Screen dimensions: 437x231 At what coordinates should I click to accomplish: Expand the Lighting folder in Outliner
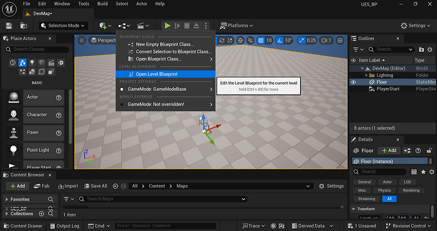point(366,75)
